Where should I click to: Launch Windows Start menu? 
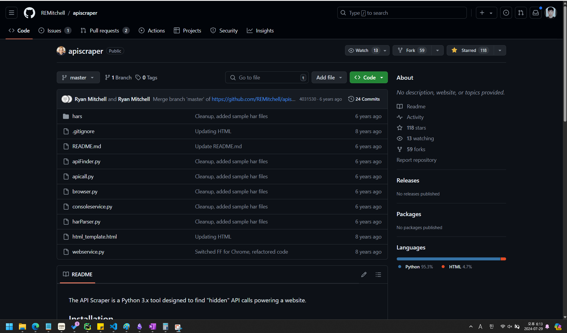click(9, 327)
